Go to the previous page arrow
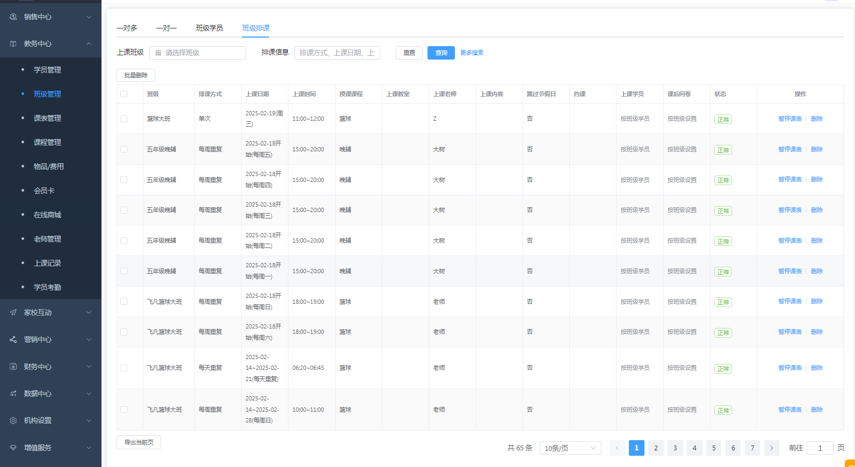The width and height of the screenshot is (855, 467). pyautogui.click(x=617, y=448)
